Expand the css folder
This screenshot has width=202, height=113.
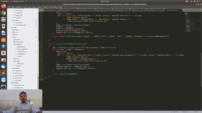pyautogui.click(x=12, y=32)
